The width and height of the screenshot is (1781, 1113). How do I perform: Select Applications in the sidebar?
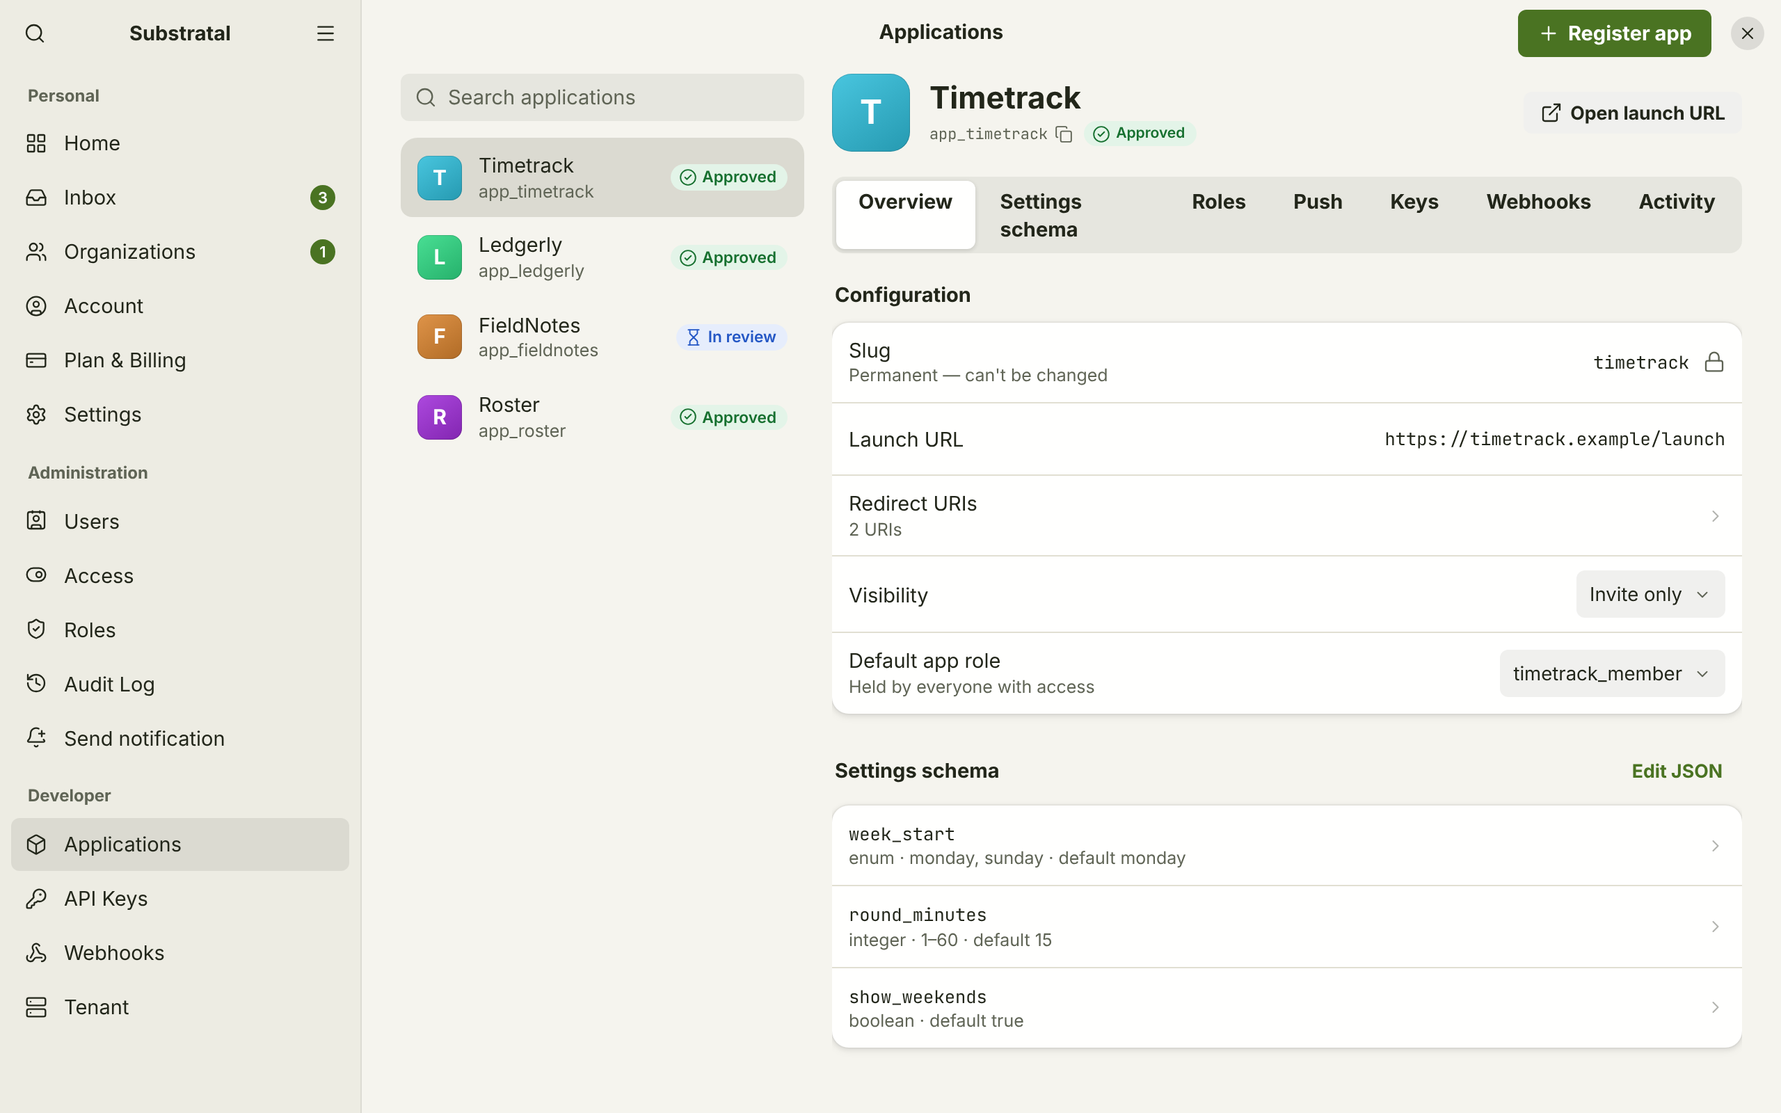tap(180, 844)
